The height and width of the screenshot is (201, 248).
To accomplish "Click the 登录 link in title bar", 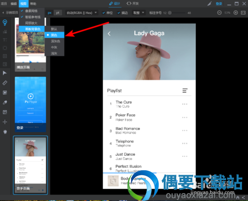I will click(x=219, y=3).
